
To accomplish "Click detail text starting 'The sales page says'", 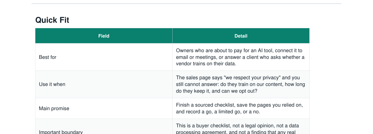I will 240,84.
